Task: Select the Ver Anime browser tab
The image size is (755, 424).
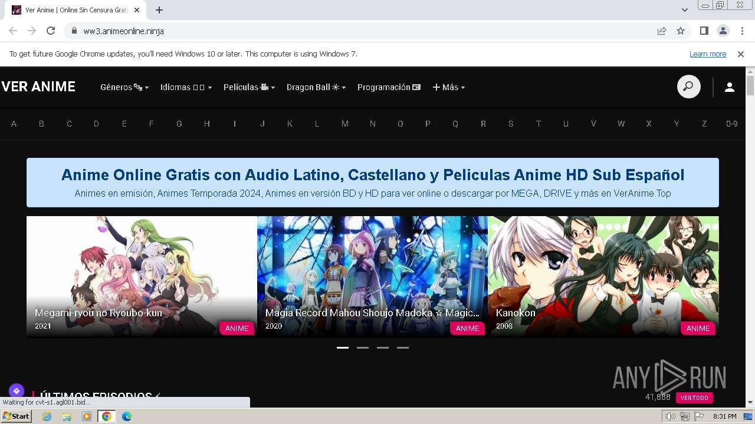Action: 77,10
